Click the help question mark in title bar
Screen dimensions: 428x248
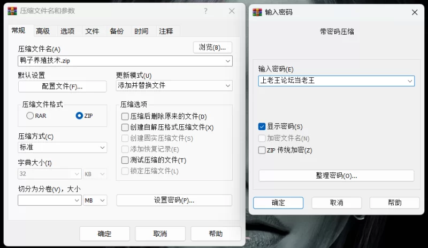(x=206, y=11)
